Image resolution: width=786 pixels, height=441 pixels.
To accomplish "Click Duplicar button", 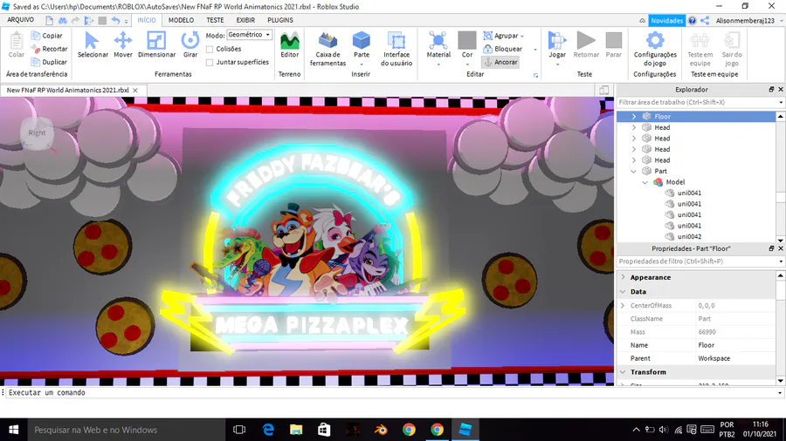I will (x=49, y=62).
